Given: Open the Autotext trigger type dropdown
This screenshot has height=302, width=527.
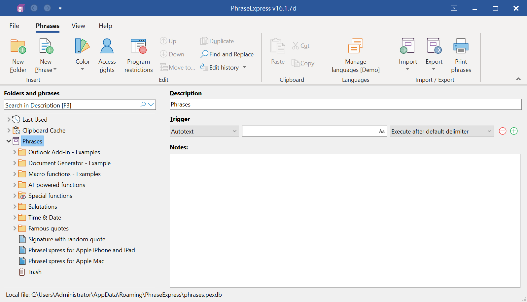Looking at the screenshot, I should 204,131.
